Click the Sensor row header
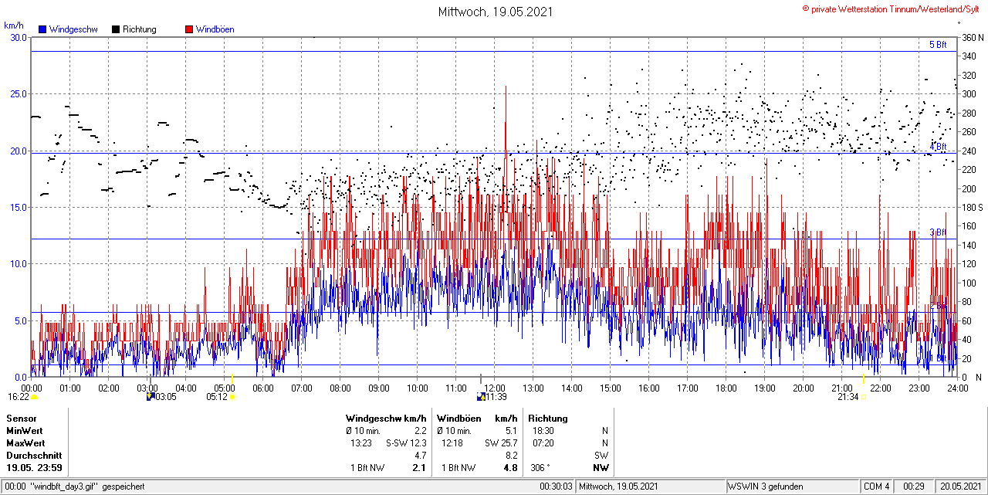988x495 pixels. (21, 419)
